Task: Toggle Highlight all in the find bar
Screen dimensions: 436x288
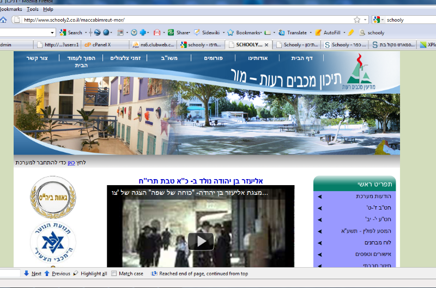Action: (x=90, y=273)
